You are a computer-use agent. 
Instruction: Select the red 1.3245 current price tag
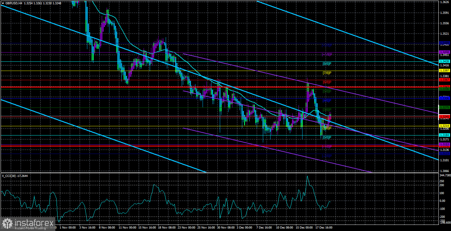(x=445, y=117)
